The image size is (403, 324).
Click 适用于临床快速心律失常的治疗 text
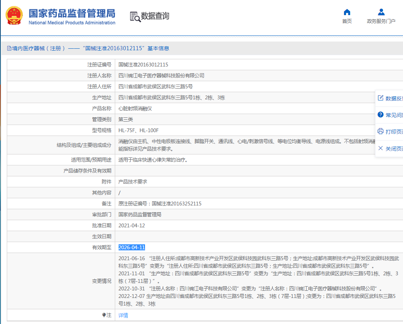(153, 160)
